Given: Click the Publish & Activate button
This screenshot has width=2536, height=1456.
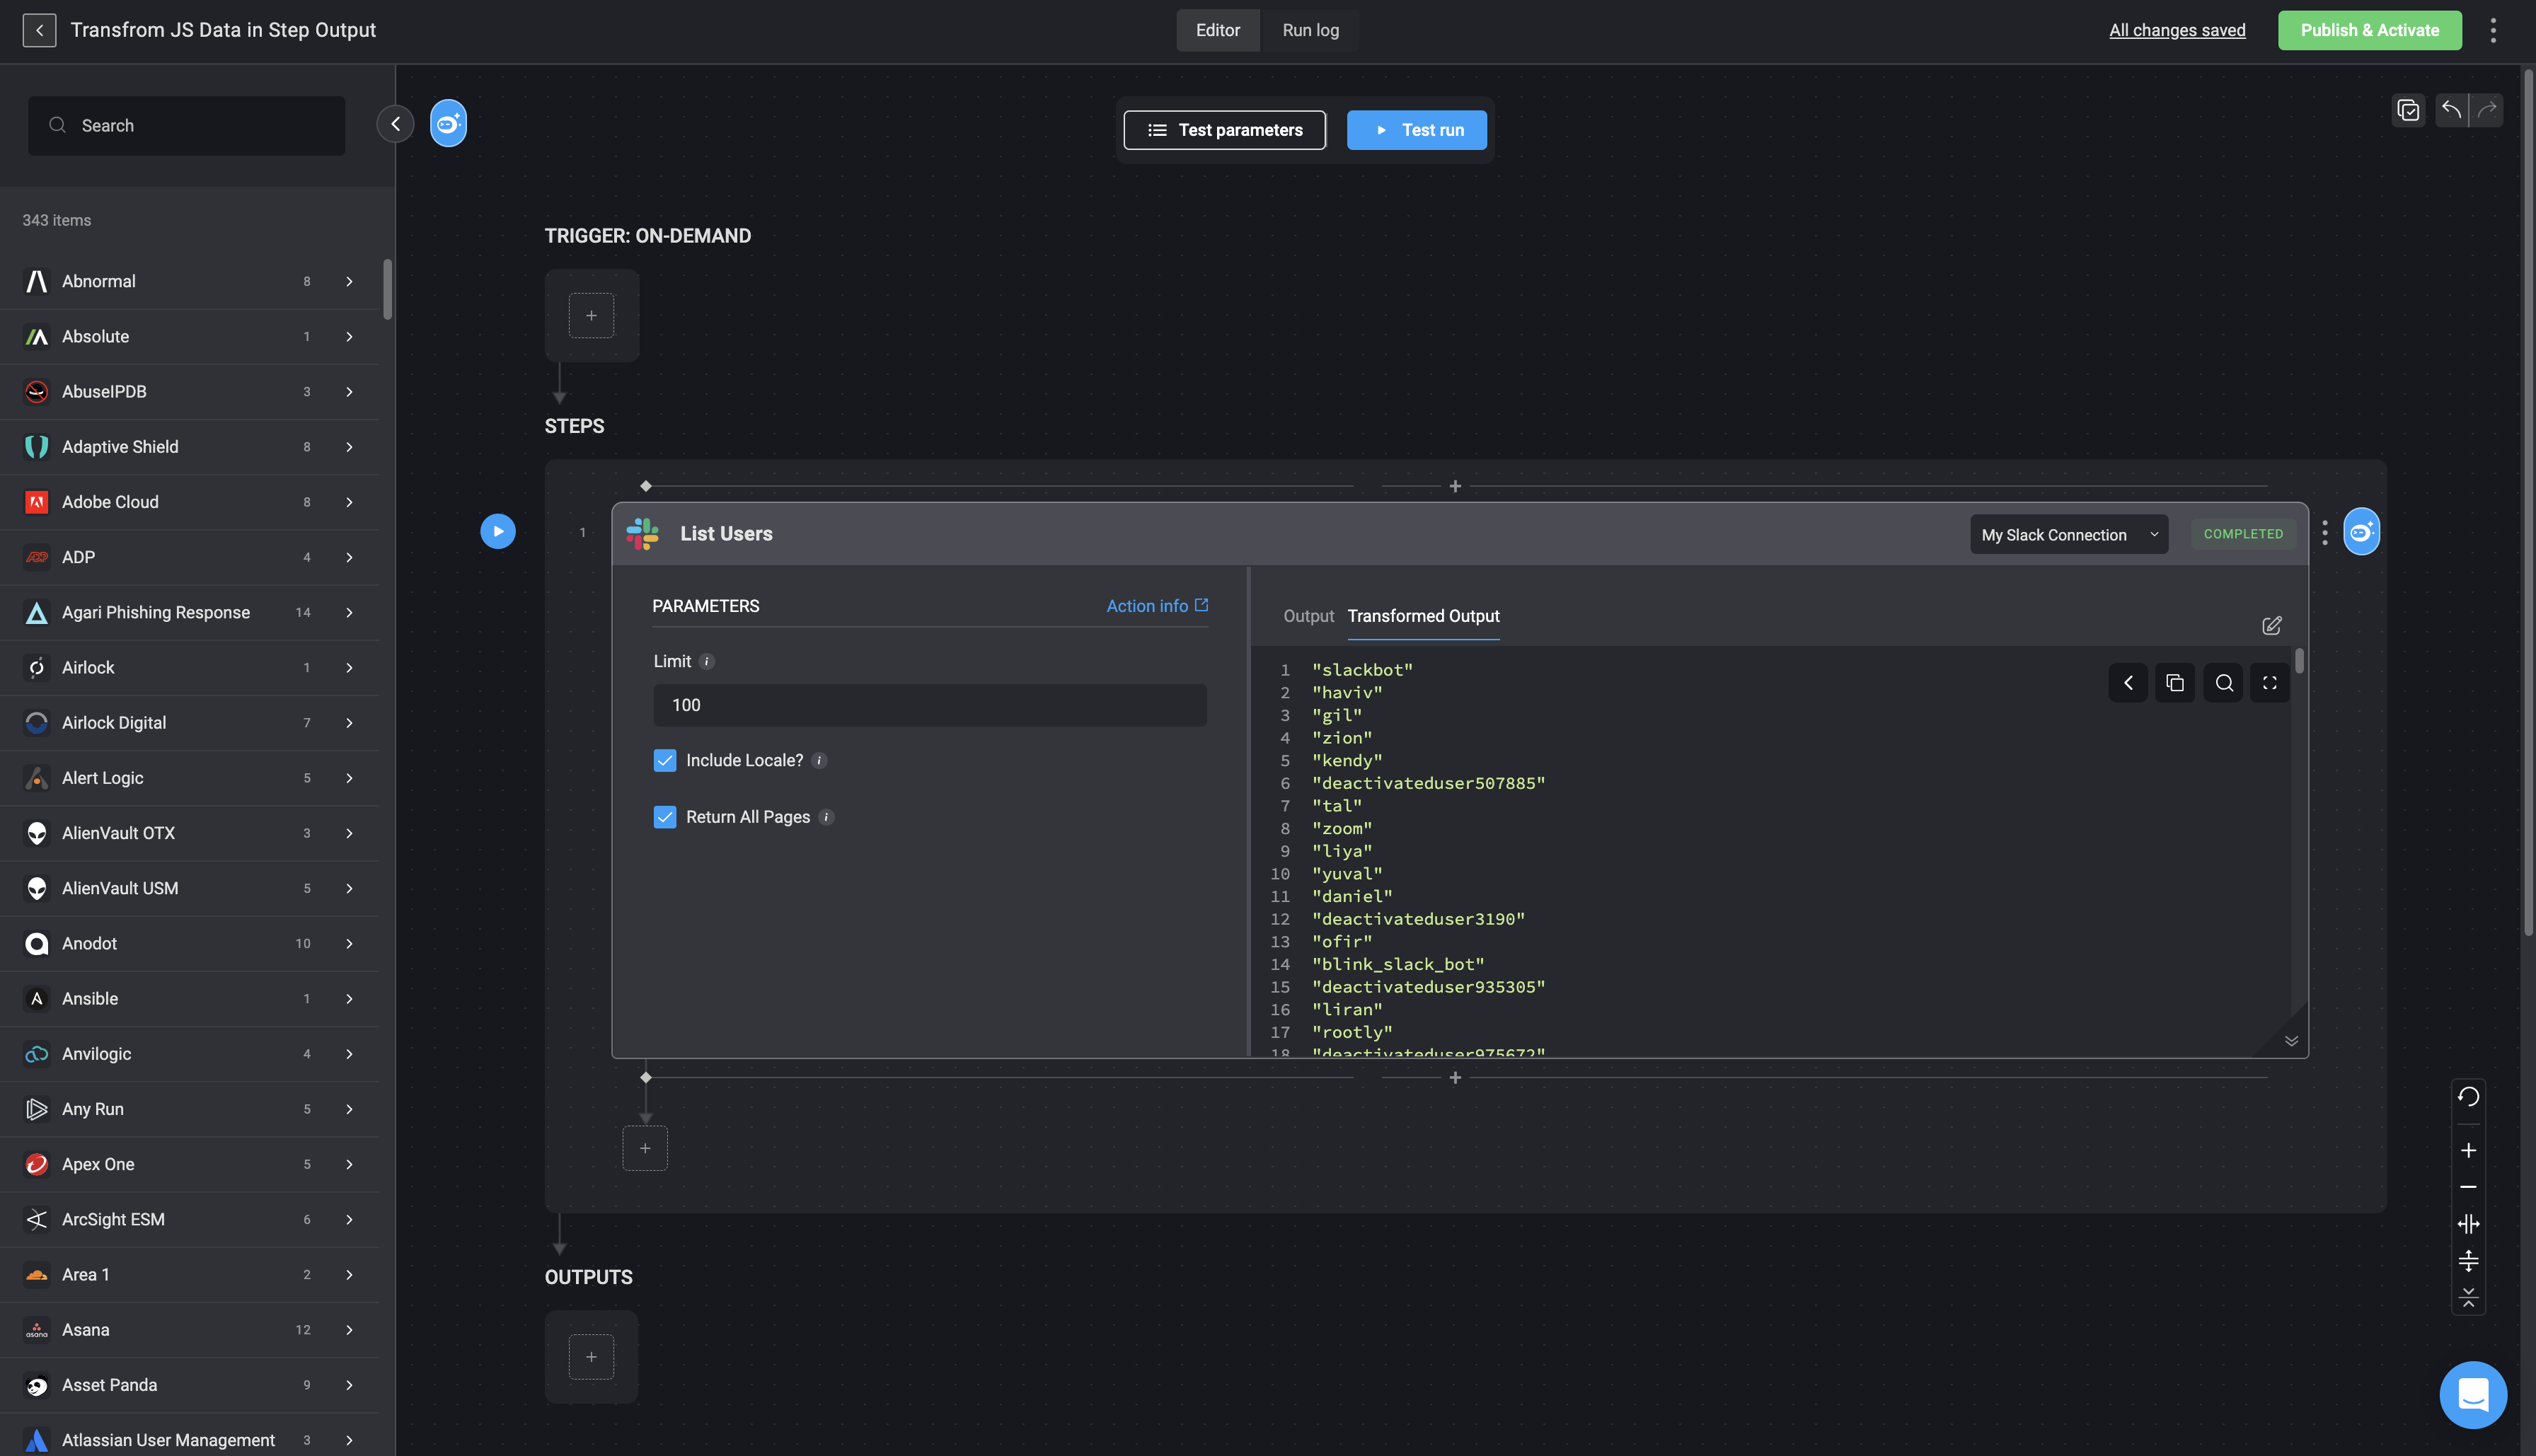Looking at the screenshot, I should pos(2369,30).
